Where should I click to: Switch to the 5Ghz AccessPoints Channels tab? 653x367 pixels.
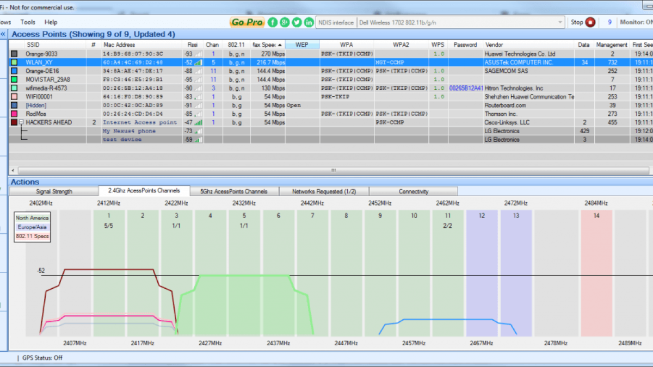pyautogui.click(x=233, y=191)
